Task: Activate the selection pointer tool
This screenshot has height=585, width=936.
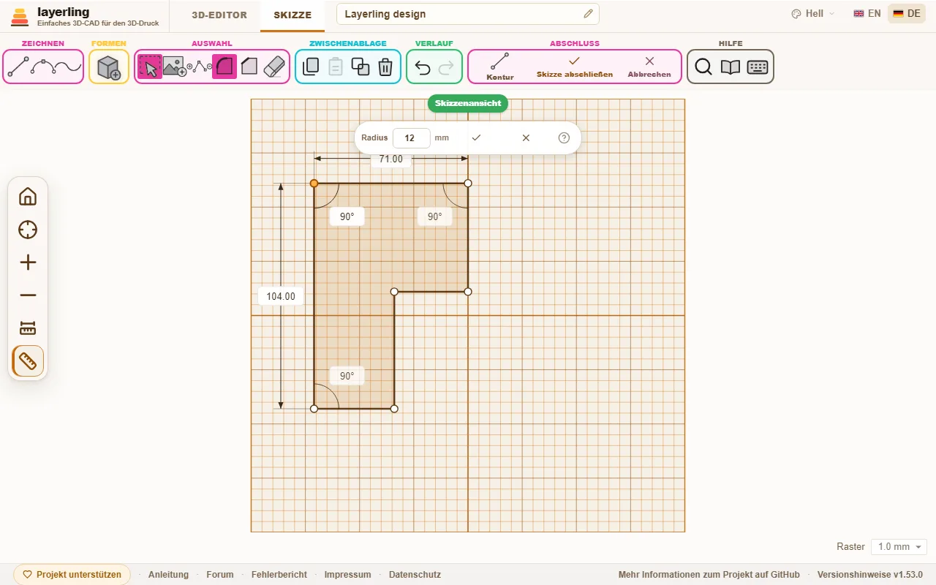Action: [150, 67]
